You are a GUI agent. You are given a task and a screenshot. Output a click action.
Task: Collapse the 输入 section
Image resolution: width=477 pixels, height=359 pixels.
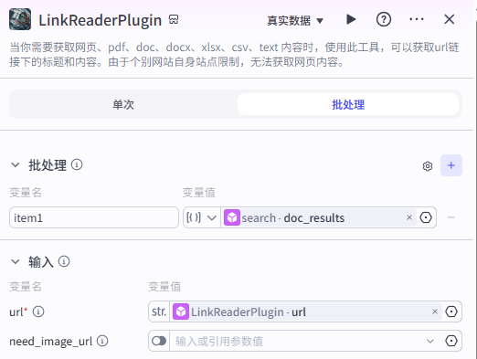tap(16, 261)
